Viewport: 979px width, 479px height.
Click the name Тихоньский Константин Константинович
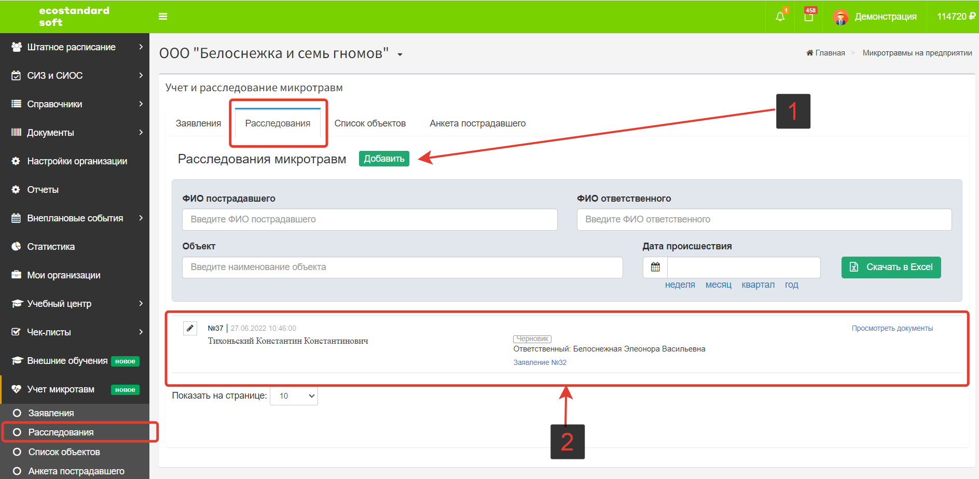tap(288, 341)
